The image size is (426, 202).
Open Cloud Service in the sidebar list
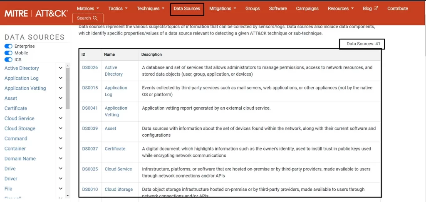(x=19, y=118)
